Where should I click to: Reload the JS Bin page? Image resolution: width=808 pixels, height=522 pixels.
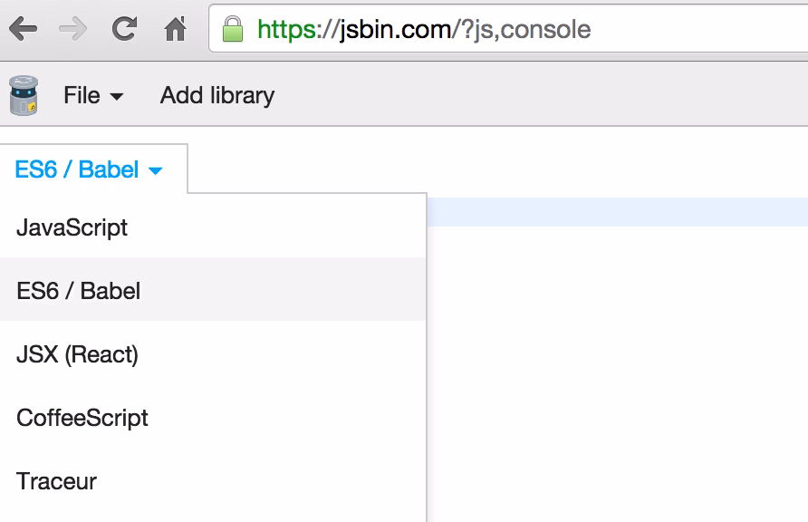click(x=124, y=29)
